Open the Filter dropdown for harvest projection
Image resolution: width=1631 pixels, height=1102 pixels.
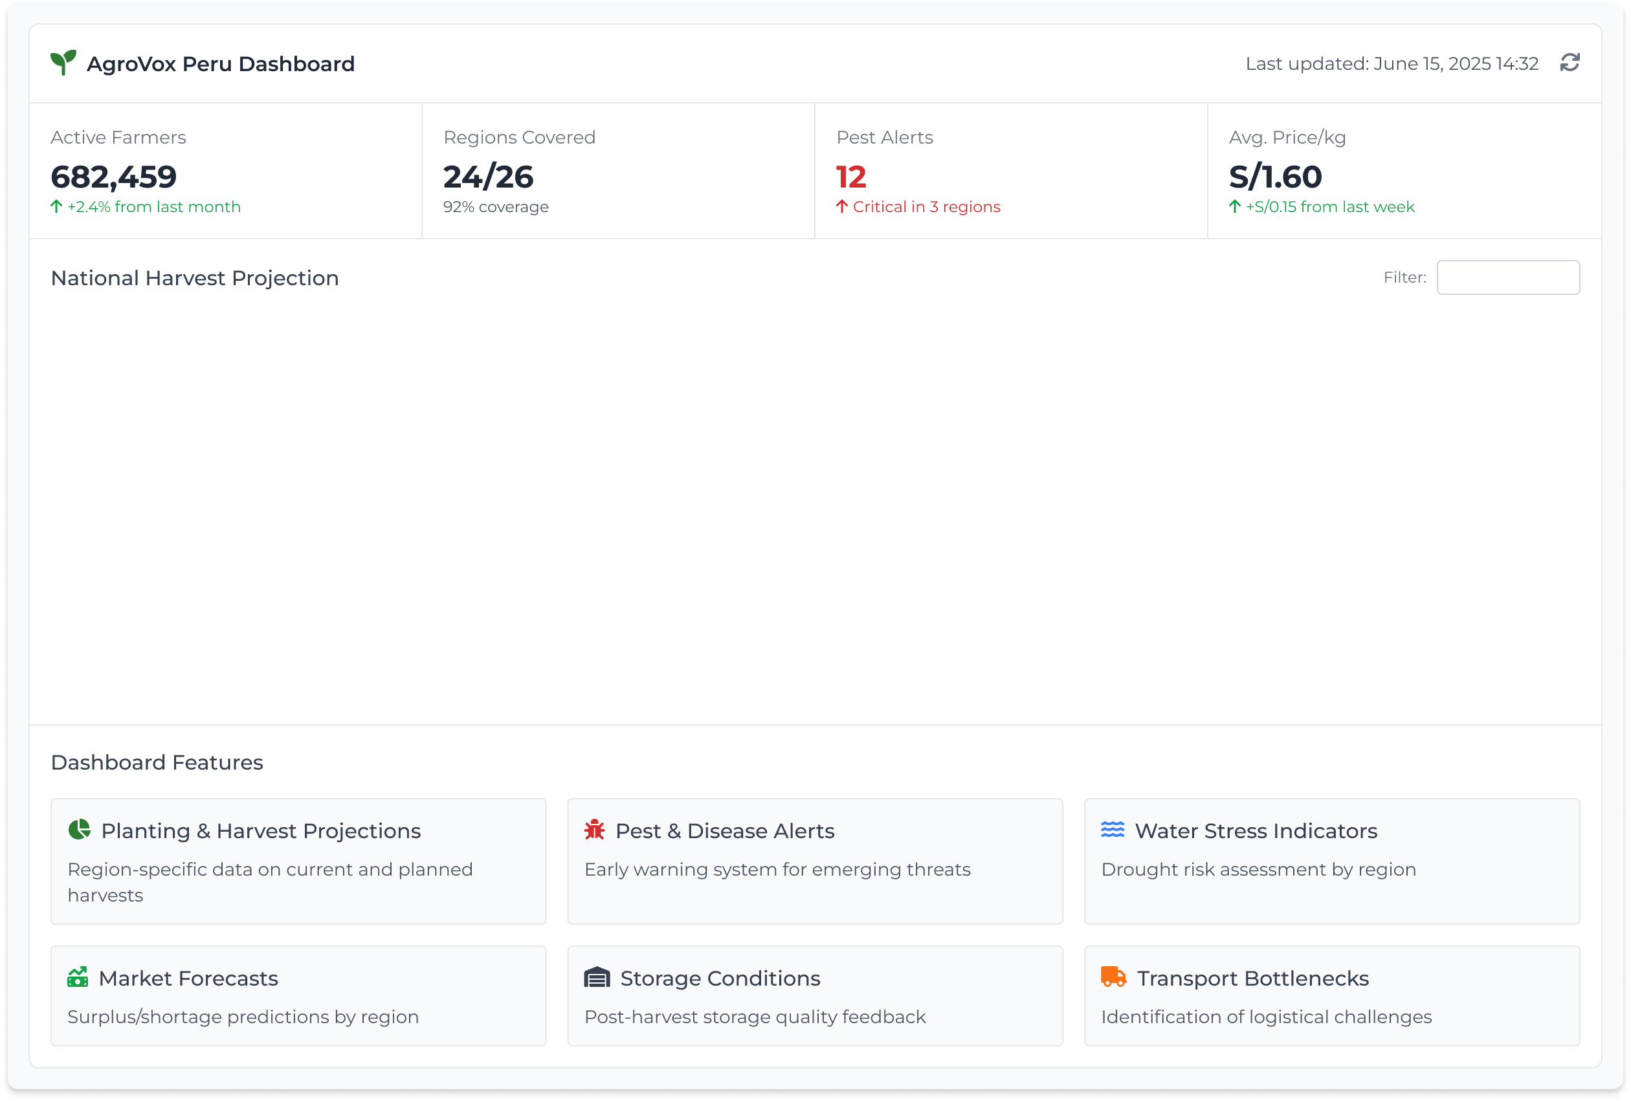pos(1507,278)
